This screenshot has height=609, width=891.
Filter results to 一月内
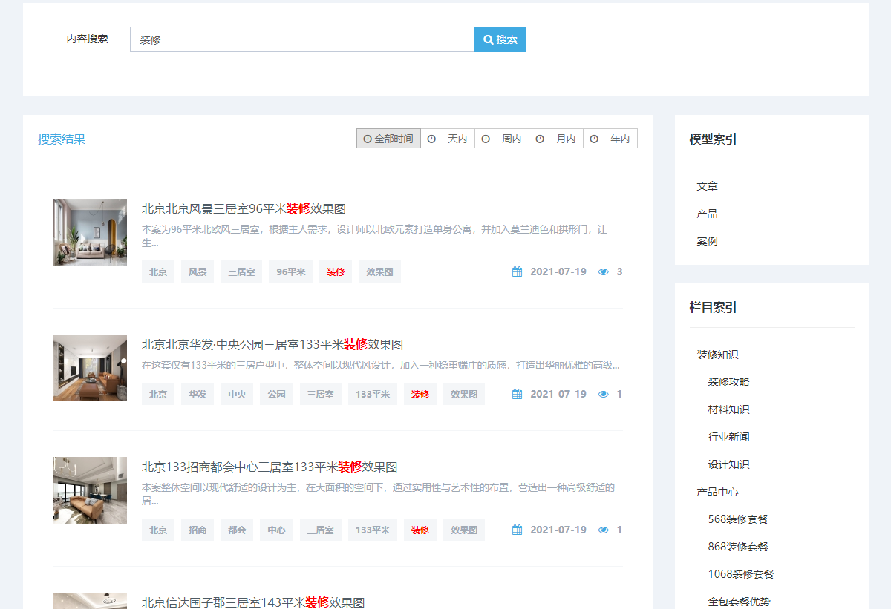point(556,139)
